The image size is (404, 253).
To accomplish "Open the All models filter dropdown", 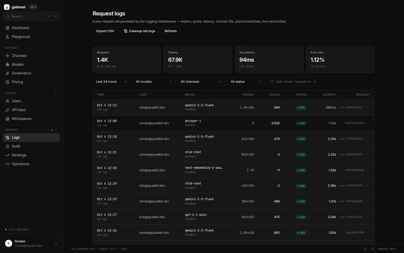I will click(154, 81).
